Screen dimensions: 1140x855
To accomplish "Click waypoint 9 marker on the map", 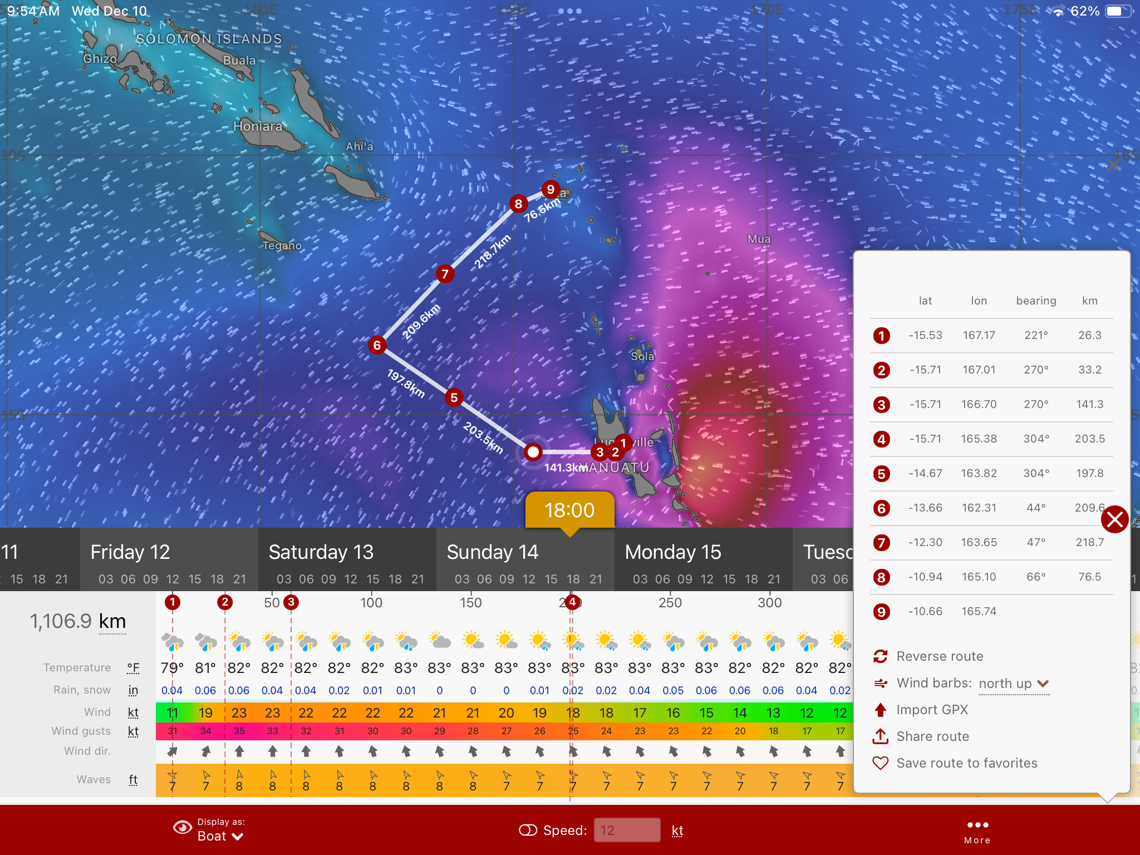I will pos(551,189).
